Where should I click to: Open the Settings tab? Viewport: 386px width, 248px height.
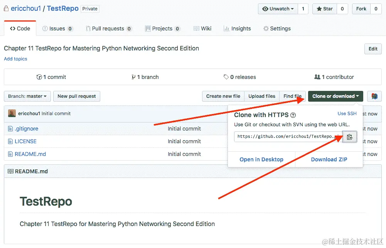click(x=277, y=28)
